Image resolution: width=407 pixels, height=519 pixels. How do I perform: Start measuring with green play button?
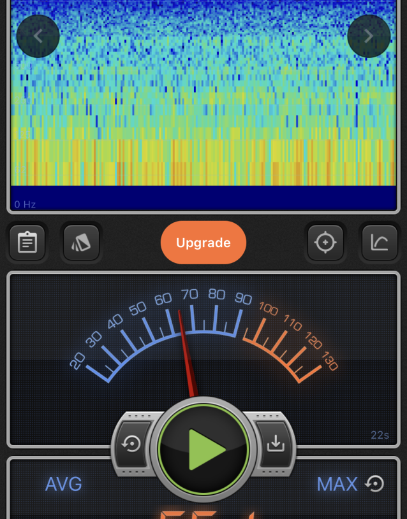pos(204,450)
